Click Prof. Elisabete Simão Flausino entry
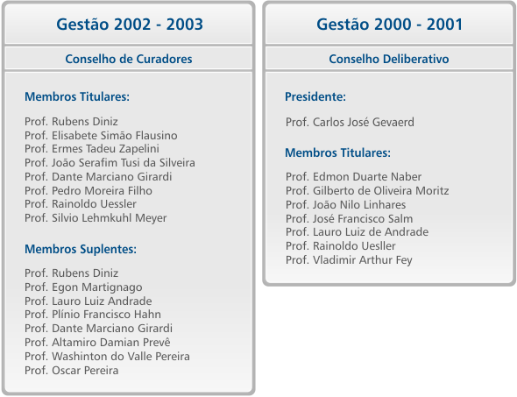 pos(101,136)
